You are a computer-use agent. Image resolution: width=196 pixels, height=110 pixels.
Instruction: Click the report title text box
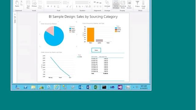(83, 16)
